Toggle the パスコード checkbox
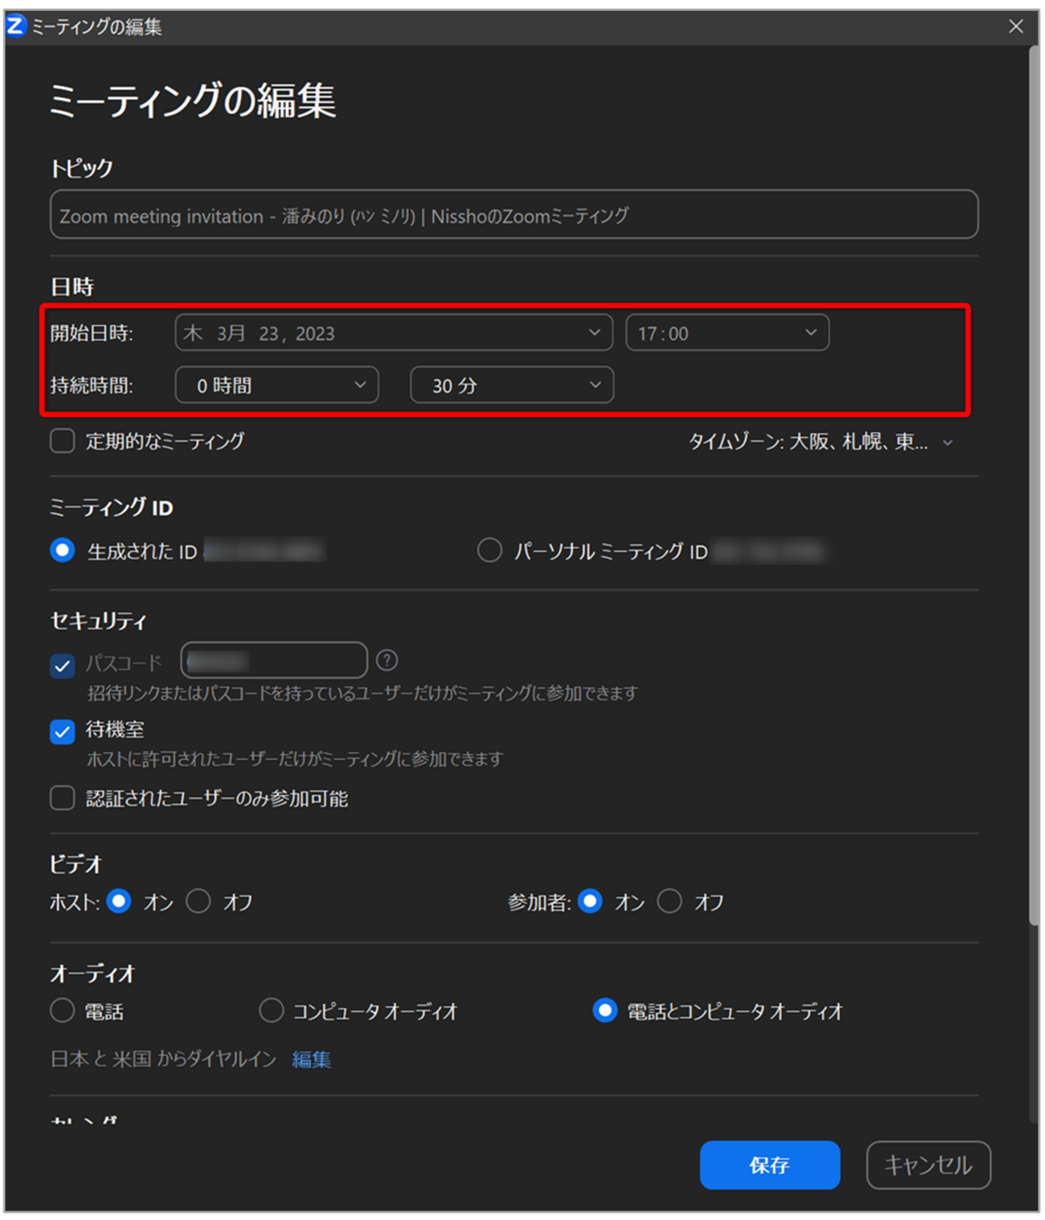This screenshot has width=1045, height=1220. 63,665
